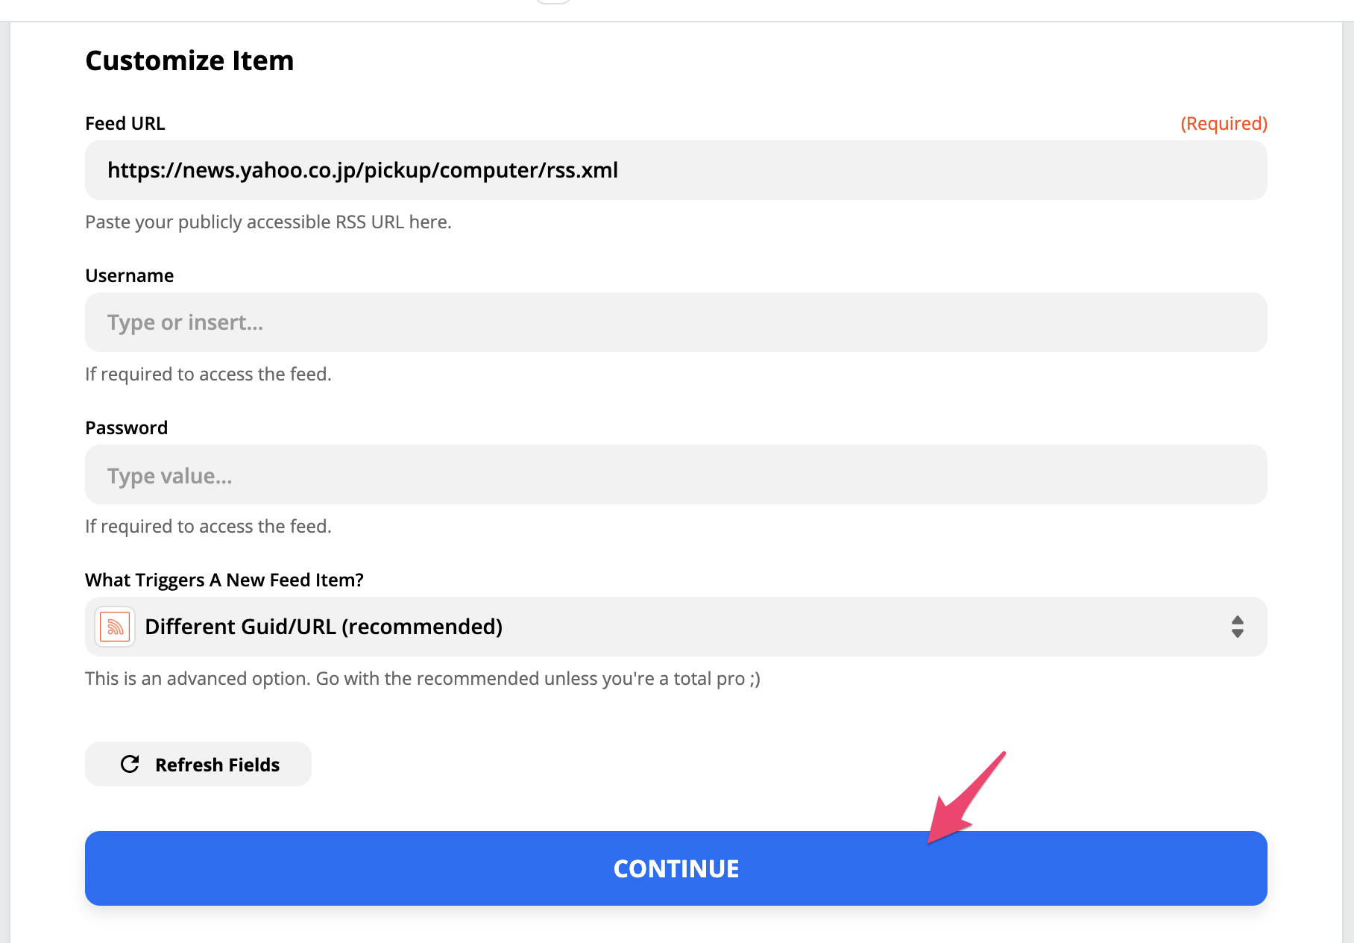This screenshot has width=1354, height=943.
Task: Focus the Feed URL input field
Action: (676, 170)
